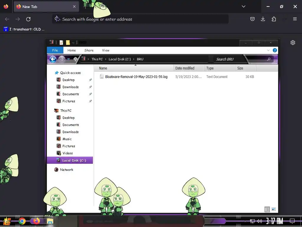This screenshot has width=302, height=227.
Task: Click Properties icon in quick access toolbar
Action: click(61, 43)
